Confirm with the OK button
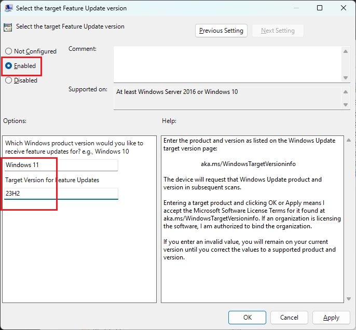The width and height of the screenshot is (356, 330). pos(247,318)
